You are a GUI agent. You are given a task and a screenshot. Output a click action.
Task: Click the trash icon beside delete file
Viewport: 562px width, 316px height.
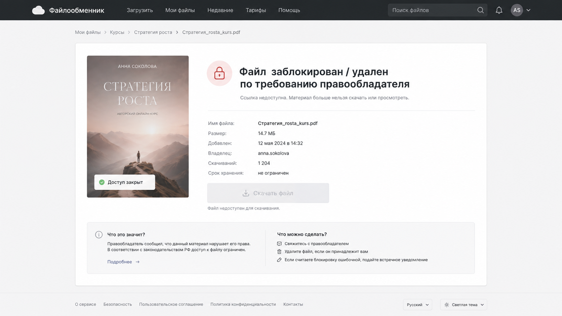tap(279, 252)
